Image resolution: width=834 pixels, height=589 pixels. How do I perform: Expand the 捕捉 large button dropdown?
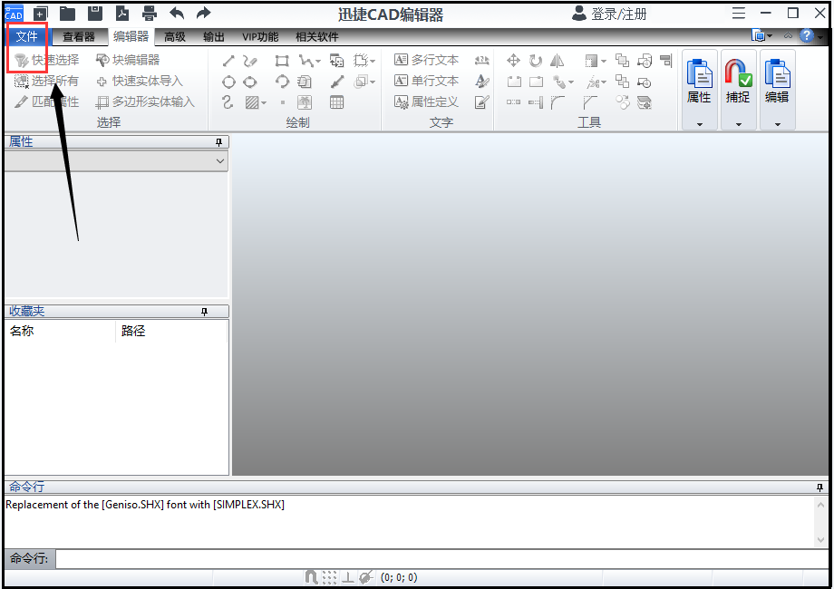click(x=739, y=124)
